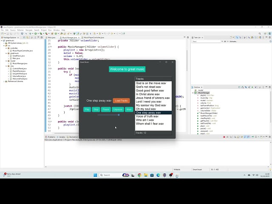Click the Coverage launch icon
272x204 pixels.
click(x=41, y=34)
